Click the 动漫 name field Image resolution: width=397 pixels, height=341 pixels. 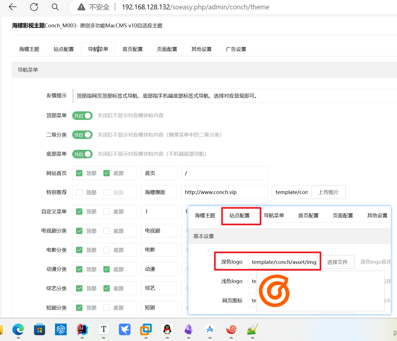(159, 269)
